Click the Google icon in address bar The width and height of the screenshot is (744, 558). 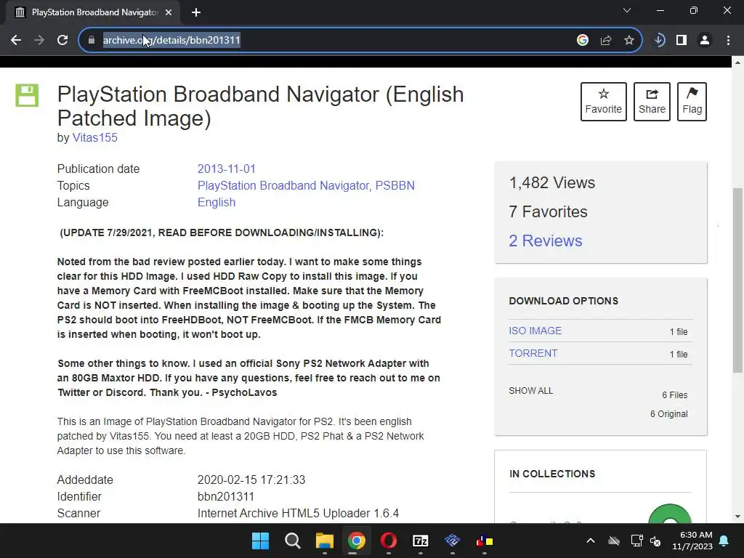(x=583, y=41)
